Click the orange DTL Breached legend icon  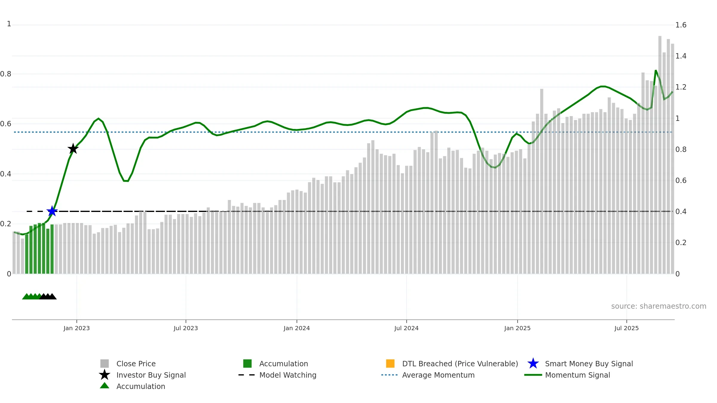pyautogui.click(x=390, y=364)
